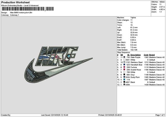
Task: Click the Color changes label
Action: (123, 20)
